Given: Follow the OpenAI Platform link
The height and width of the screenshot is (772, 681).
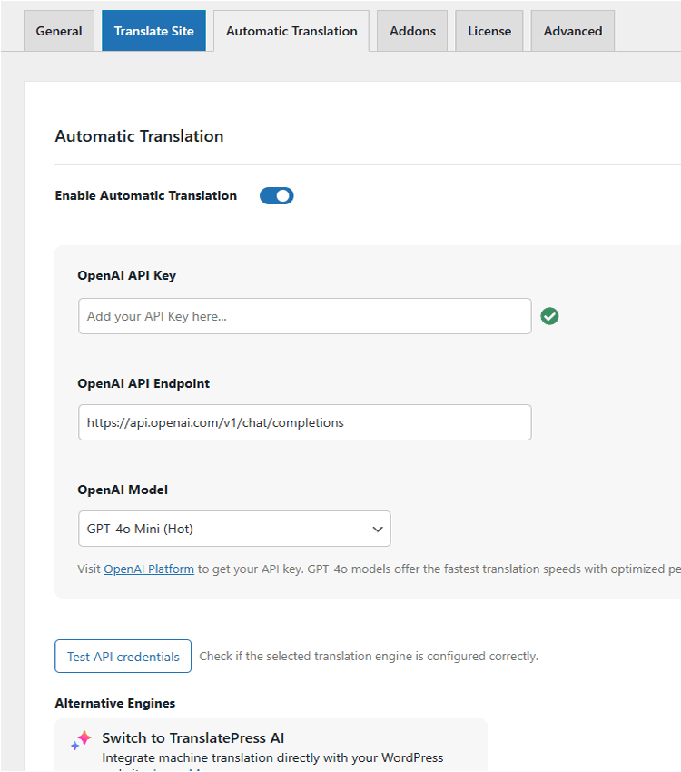Looking at the screenshot, I should coord(149,569).
